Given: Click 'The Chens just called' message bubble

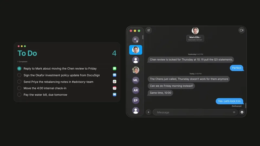Looking at the screenshot, I should pos(189,79).
